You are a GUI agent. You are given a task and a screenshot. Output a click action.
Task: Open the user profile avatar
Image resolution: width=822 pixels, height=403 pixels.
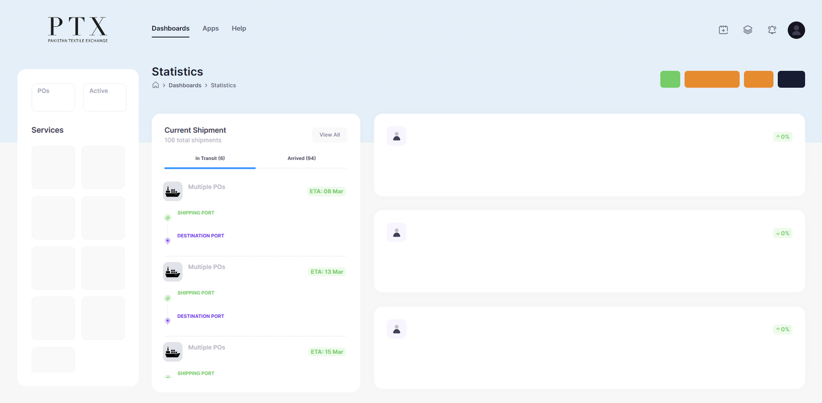(x=796, y=30)
